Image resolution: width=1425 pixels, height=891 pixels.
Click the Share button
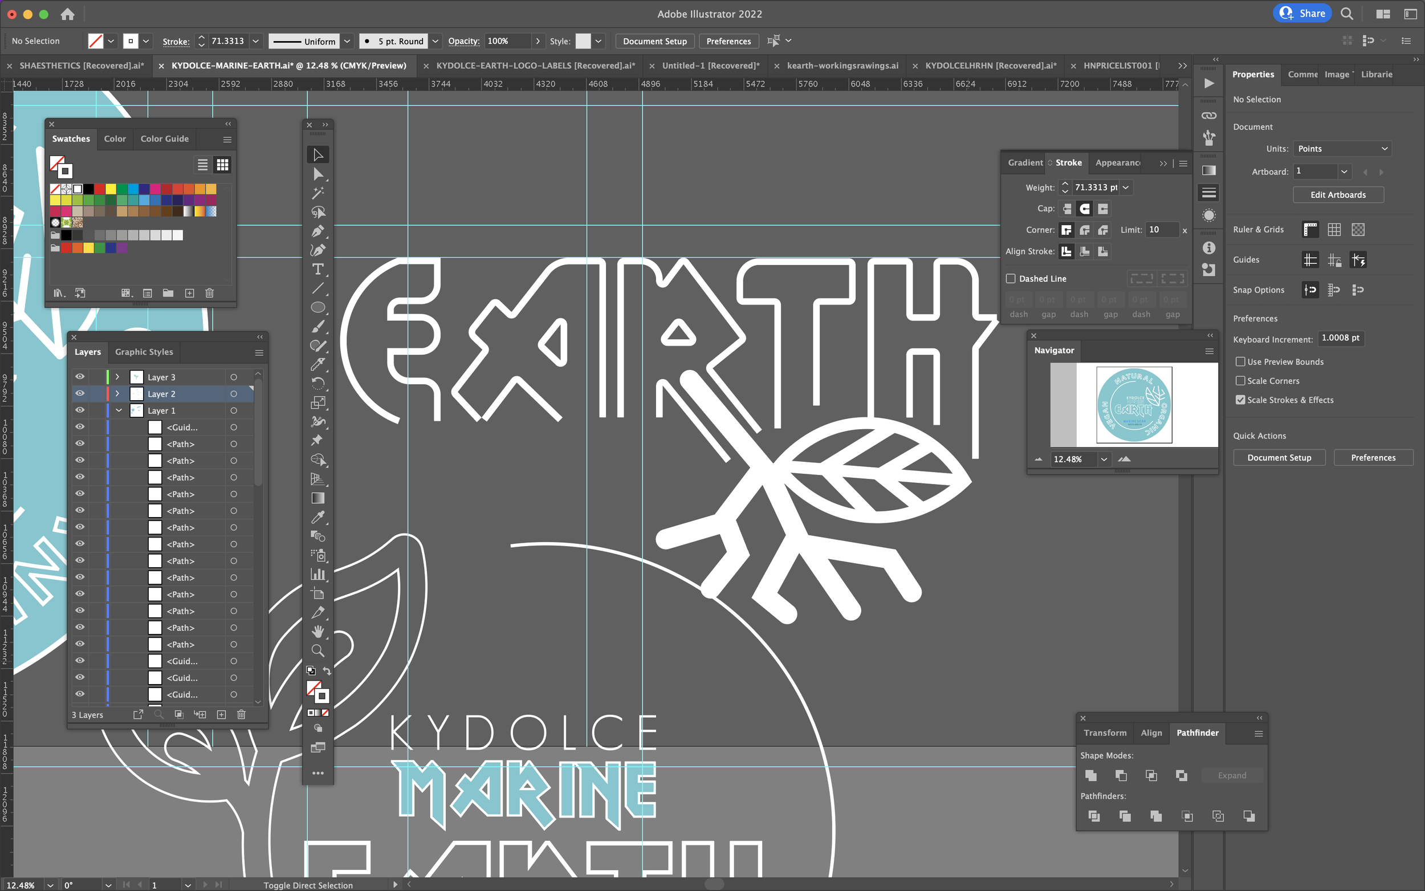pyautogui.click(x=1302, y=14)
